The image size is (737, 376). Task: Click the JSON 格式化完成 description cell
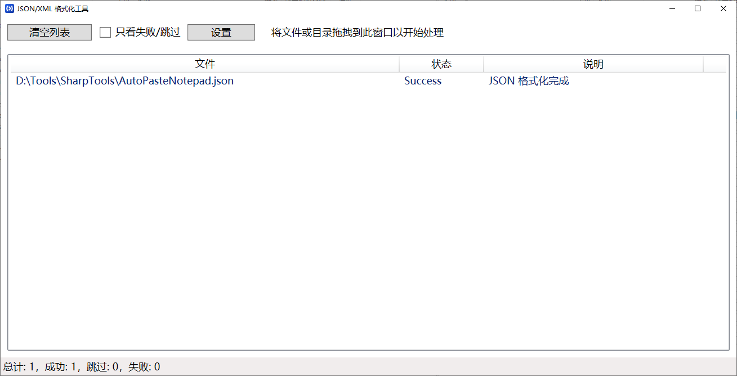pos(529,81)
